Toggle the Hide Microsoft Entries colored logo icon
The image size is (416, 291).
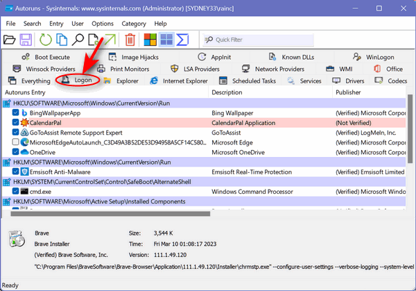click(x=150, y=40)
